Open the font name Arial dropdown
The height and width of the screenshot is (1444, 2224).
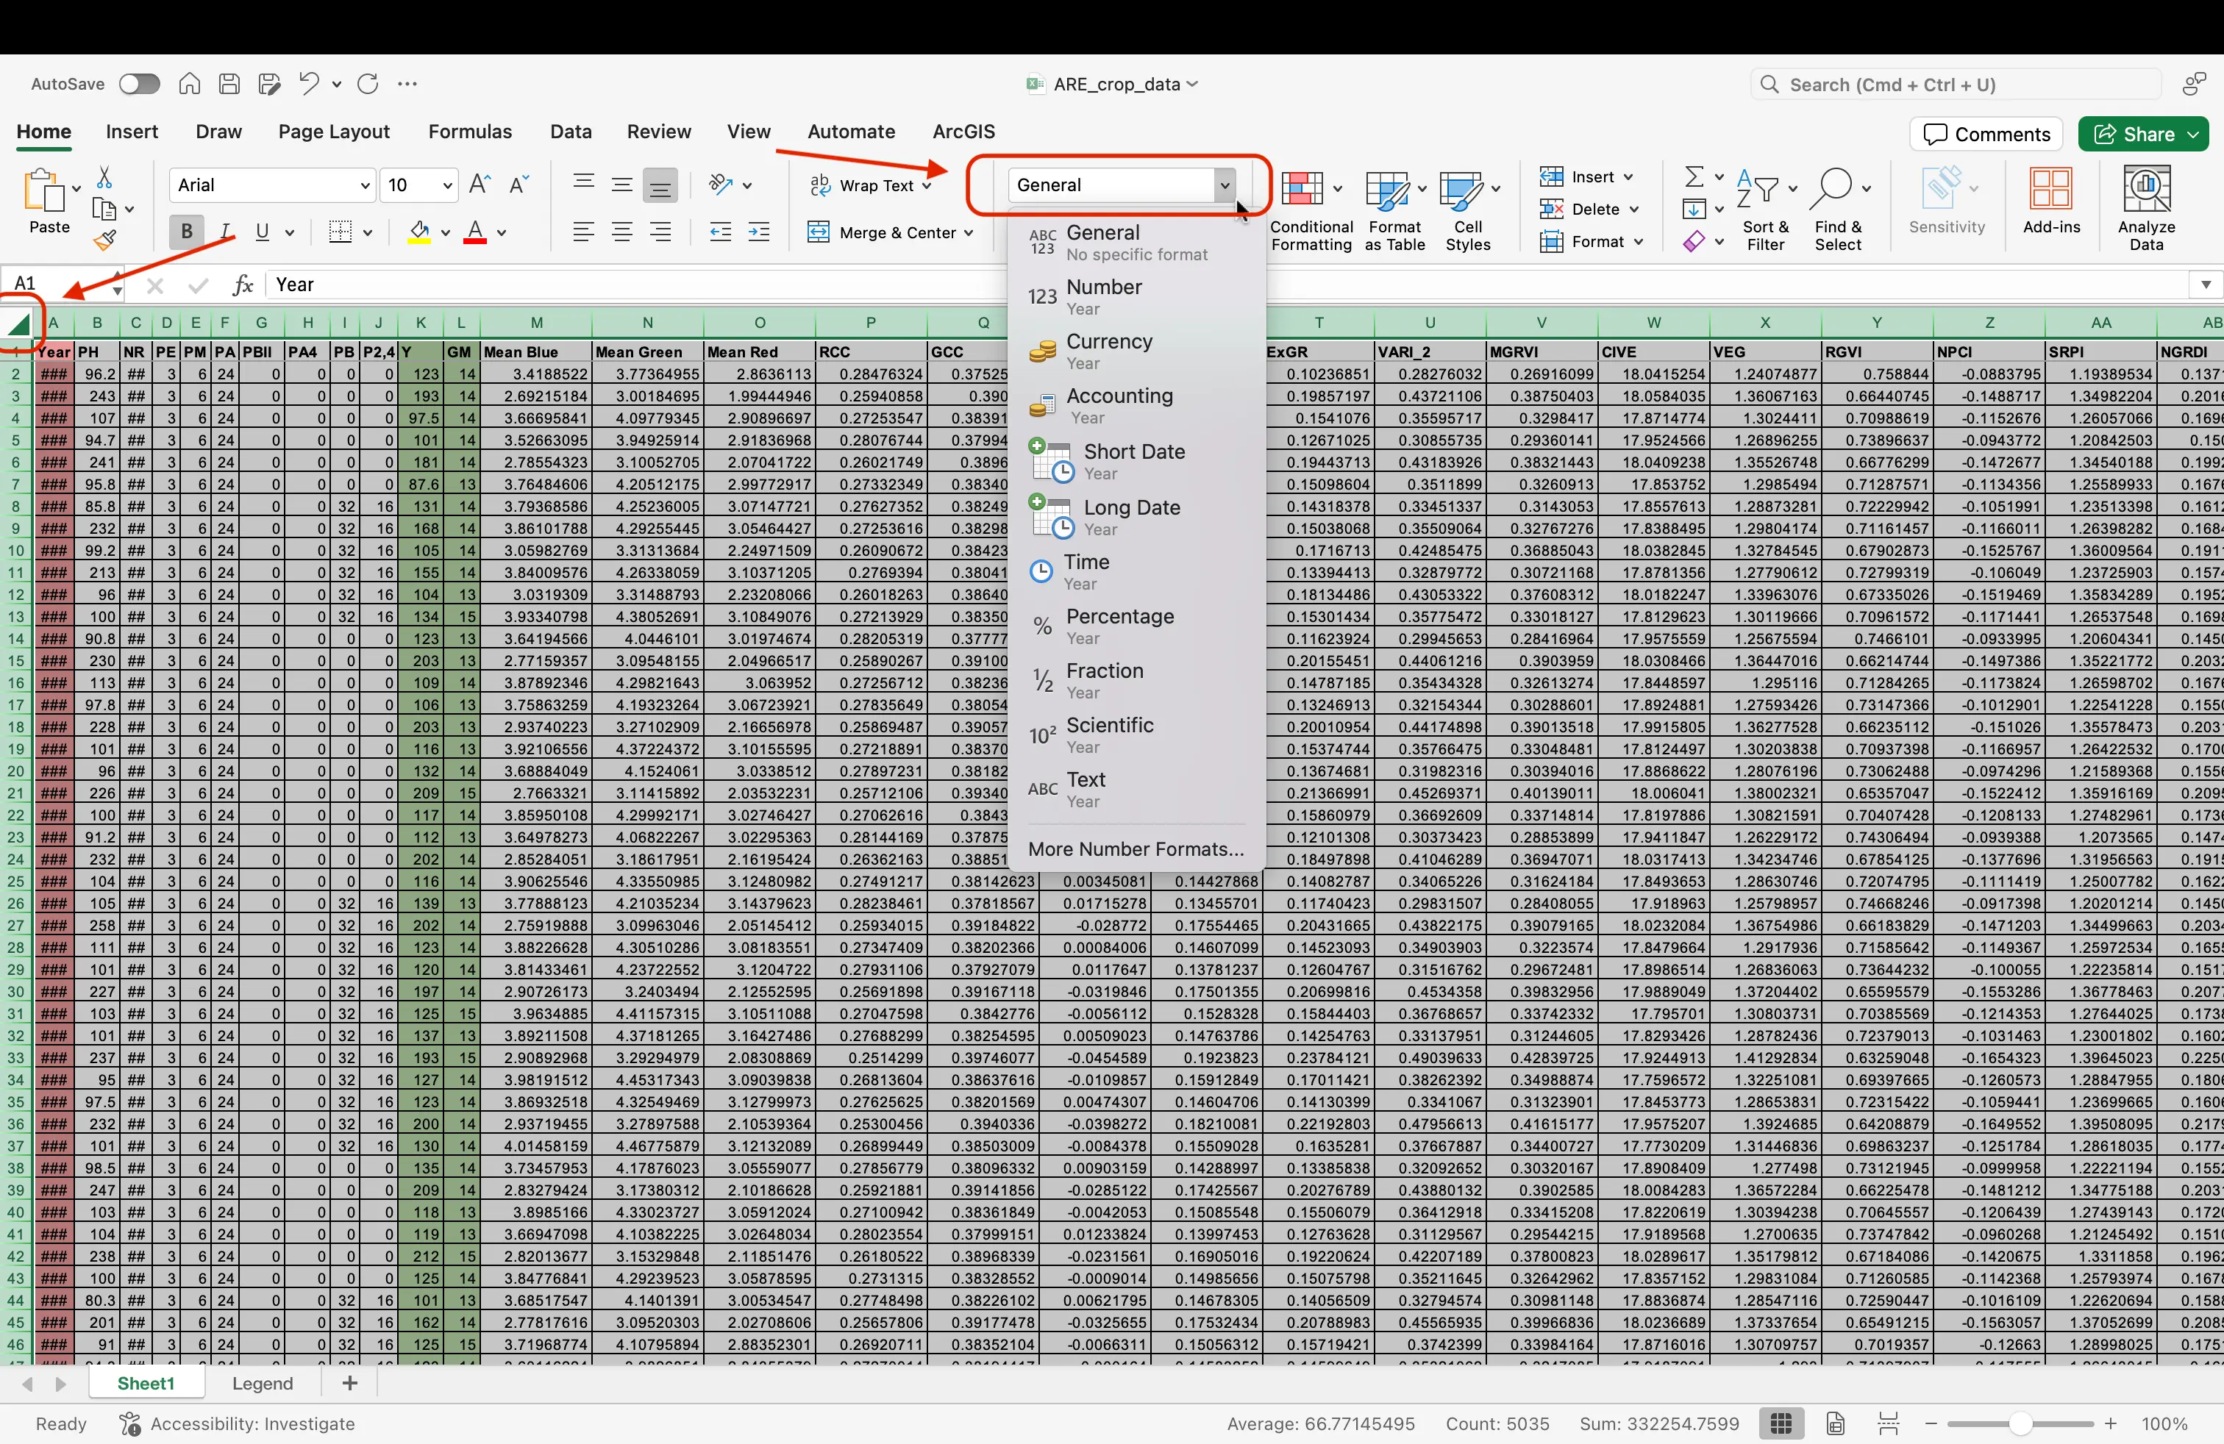pos(365,186)
